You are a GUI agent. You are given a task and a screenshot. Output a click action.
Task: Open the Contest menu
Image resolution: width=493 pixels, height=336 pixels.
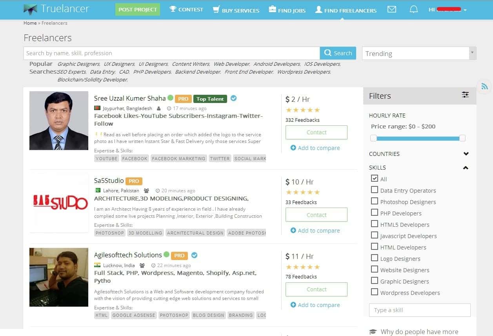point(186,9)
